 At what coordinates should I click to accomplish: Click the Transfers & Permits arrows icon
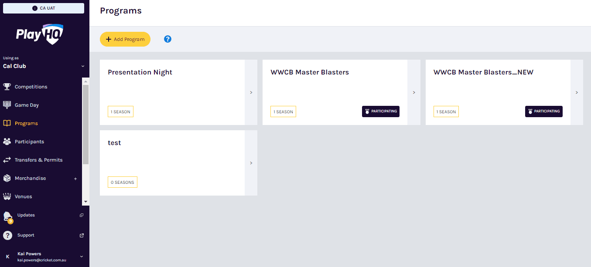pyautogui.click(x=7, y=160)
